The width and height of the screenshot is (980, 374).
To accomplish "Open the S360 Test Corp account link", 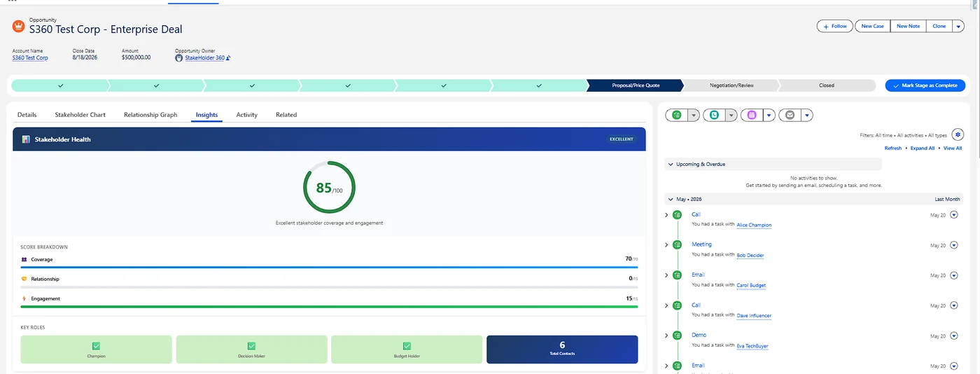I will pos(30,58).
